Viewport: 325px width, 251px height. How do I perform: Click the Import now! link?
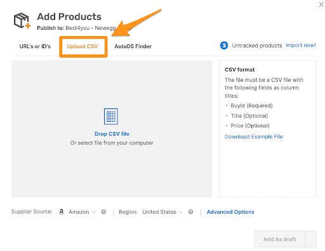[301, 45]
